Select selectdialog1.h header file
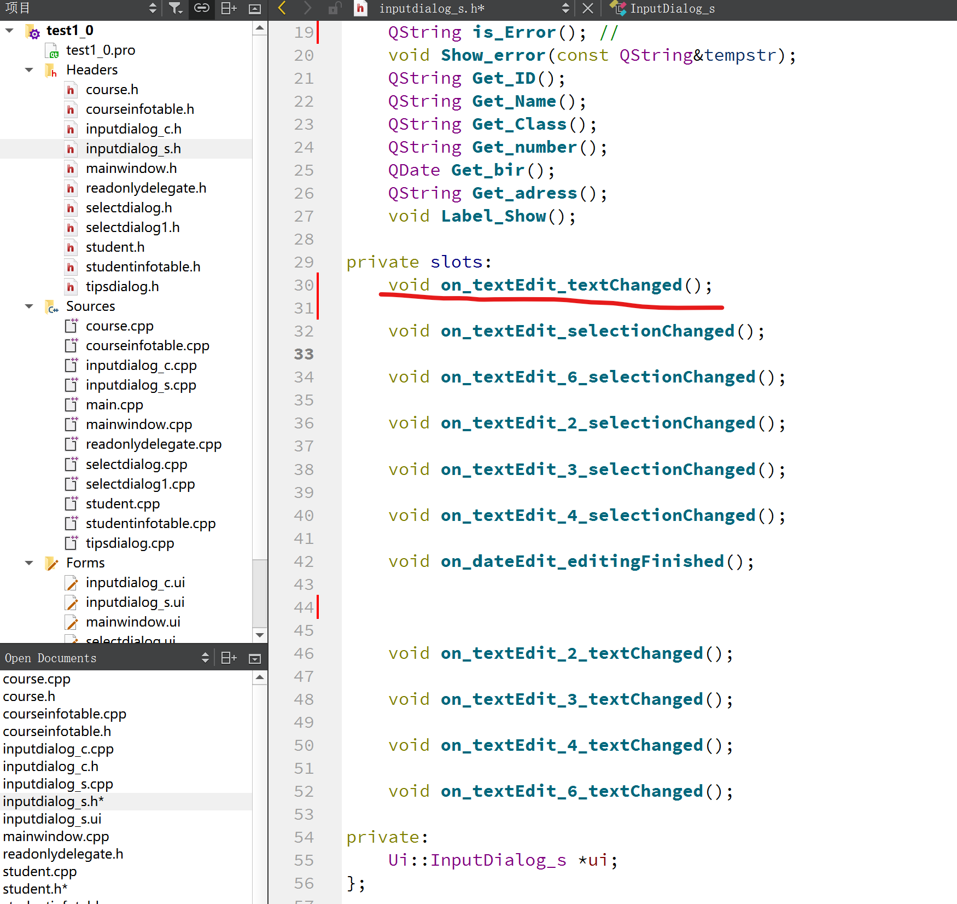 (133, 228)
